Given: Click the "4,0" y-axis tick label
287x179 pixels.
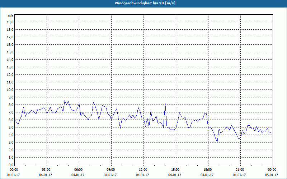Looking at the screenshot, I should 11,135.
